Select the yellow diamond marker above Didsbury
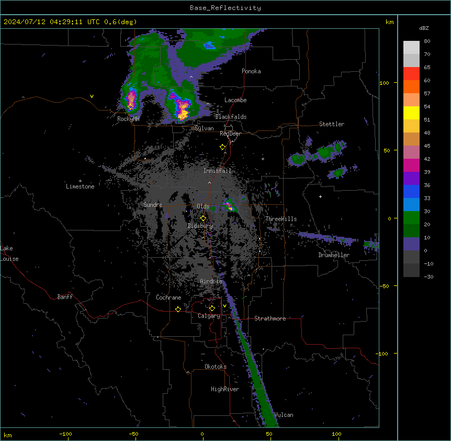Image resolution: width=451 pixels, height=441 pixels. [204, 218]
